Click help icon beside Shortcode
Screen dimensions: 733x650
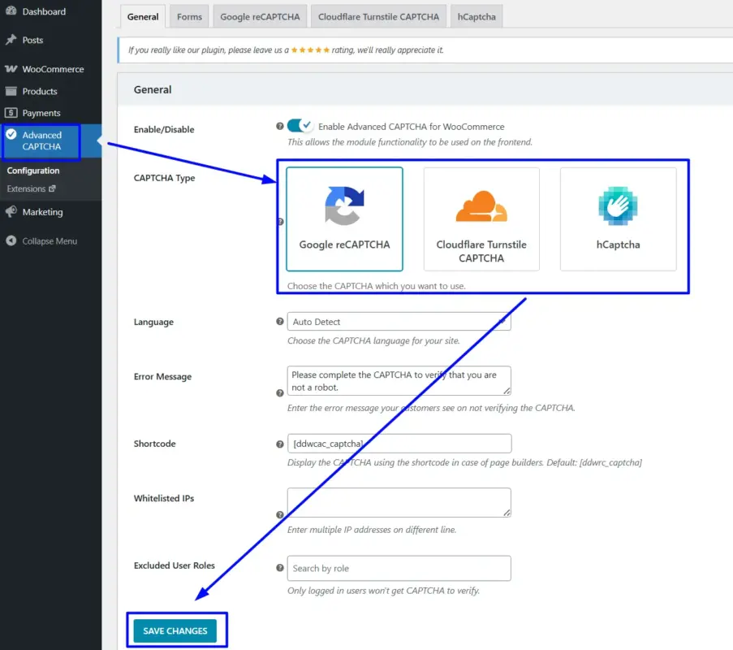(279, 444)
